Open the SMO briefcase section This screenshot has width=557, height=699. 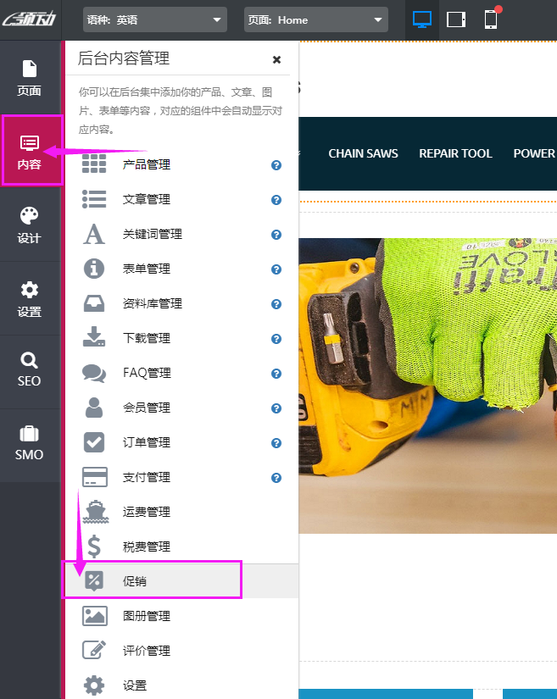pyautogui.click(x=30, y=444)
